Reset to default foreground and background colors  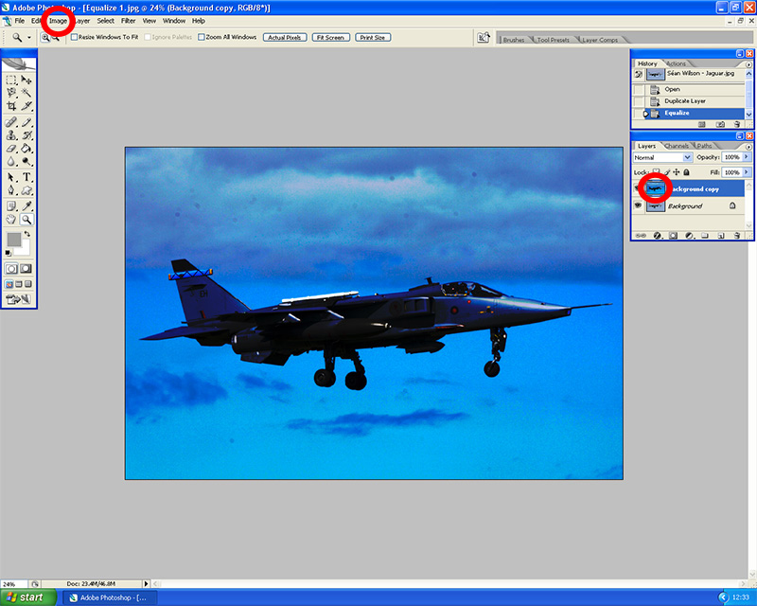pos(8,253)
